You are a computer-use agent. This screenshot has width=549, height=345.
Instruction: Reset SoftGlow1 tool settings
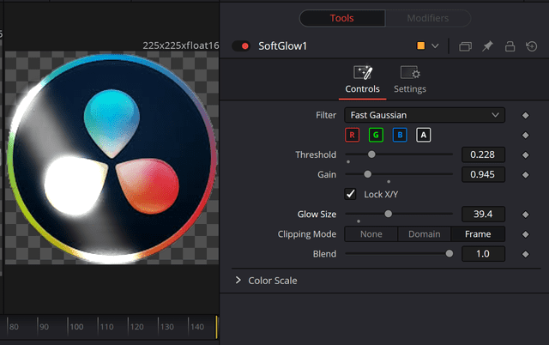(x=532, y=46)
